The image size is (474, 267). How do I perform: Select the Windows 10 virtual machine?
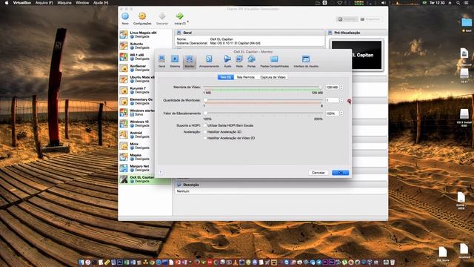(x=145, y=124)
